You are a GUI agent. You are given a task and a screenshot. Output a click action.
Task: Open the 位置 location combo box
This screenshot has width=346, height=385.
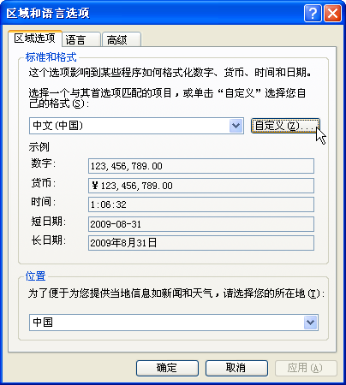coord(174,323)
